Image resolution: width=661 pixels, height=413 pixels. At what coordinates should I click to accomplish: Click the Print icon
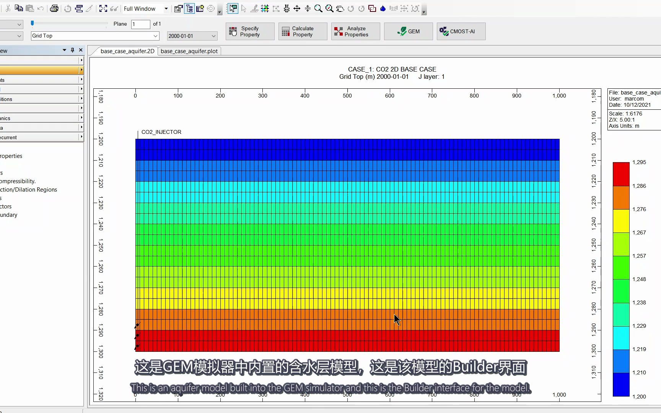pyautogui.click(x=54, y=8)
